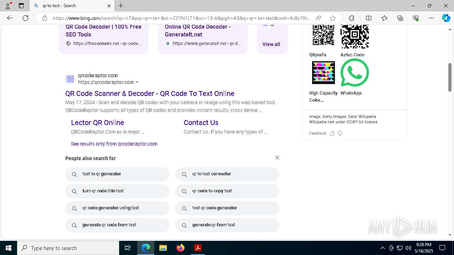The width and height of the screenshot is (454, 255).
Task: Open a new browser tab
Action: coord(121,6)
